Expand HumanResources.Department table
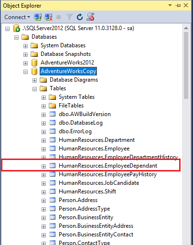Image resolution: width=193 pixels, height=245 pixels. [x=43, y=140]
